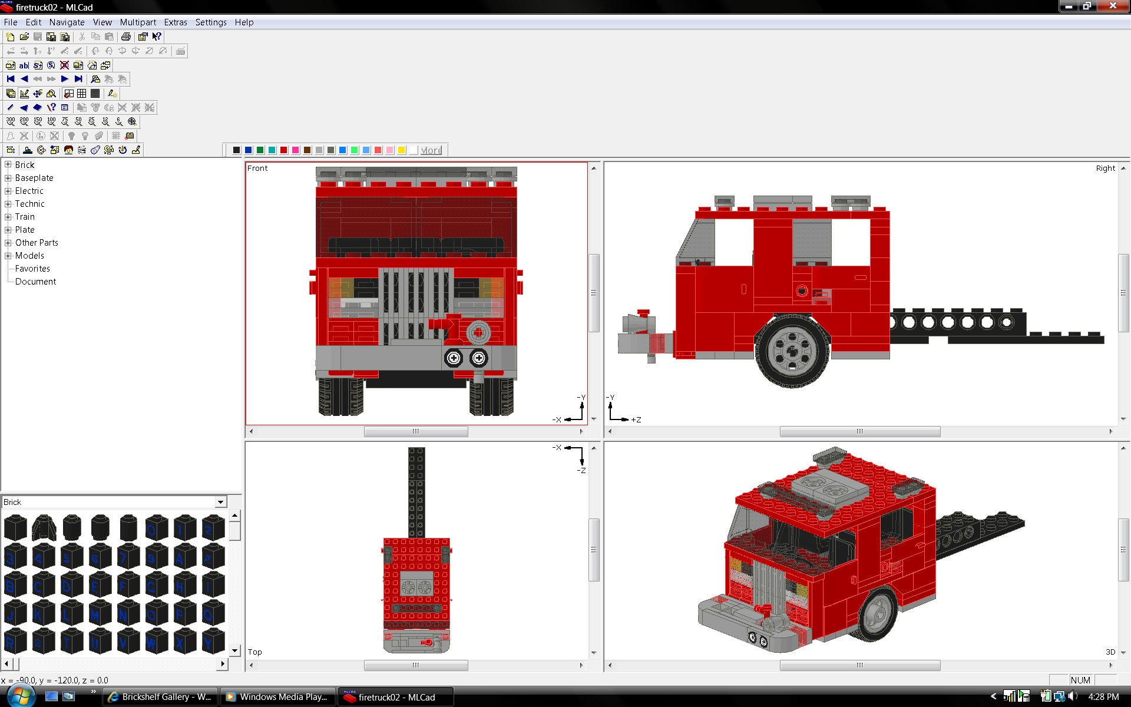Pick the magenta pink color swatch
Screen dimensions: 1131x707
click(295, 150)
